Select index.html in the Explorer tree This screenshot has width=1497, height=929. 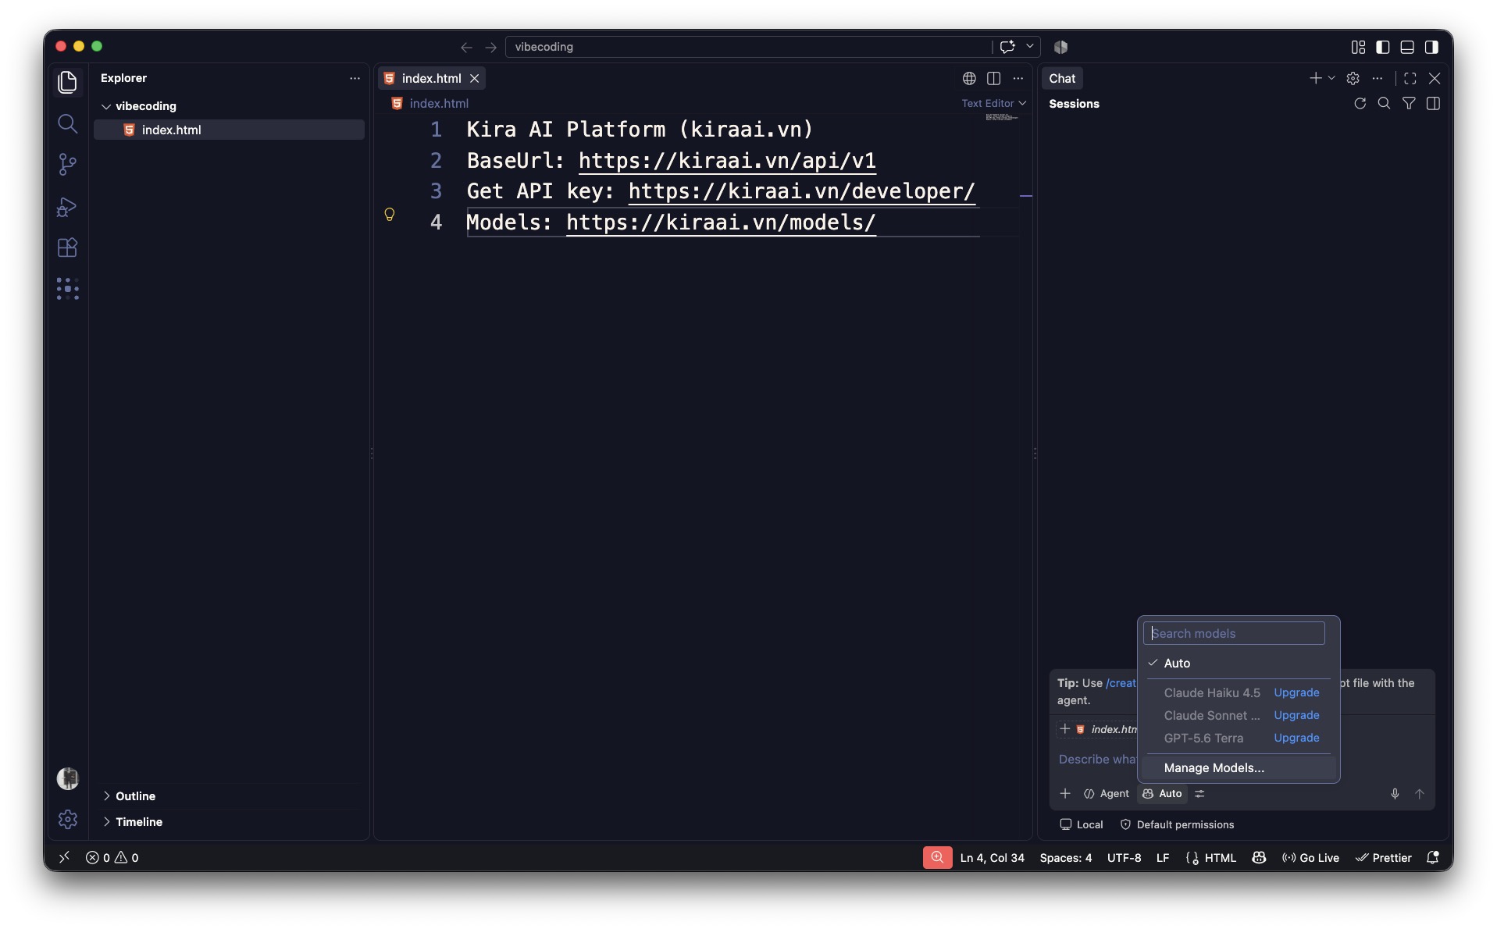point(229,130)
